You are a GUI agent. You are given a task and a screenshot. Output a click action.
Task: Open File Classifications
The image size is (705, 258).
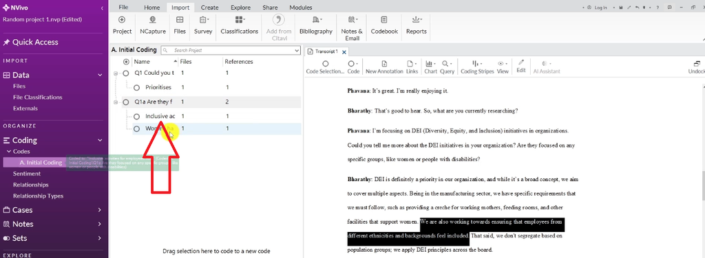[38, 97]
